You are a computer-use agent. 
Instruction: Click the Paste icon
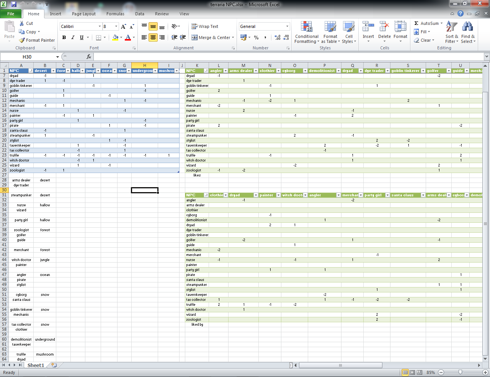click(9, 27)
